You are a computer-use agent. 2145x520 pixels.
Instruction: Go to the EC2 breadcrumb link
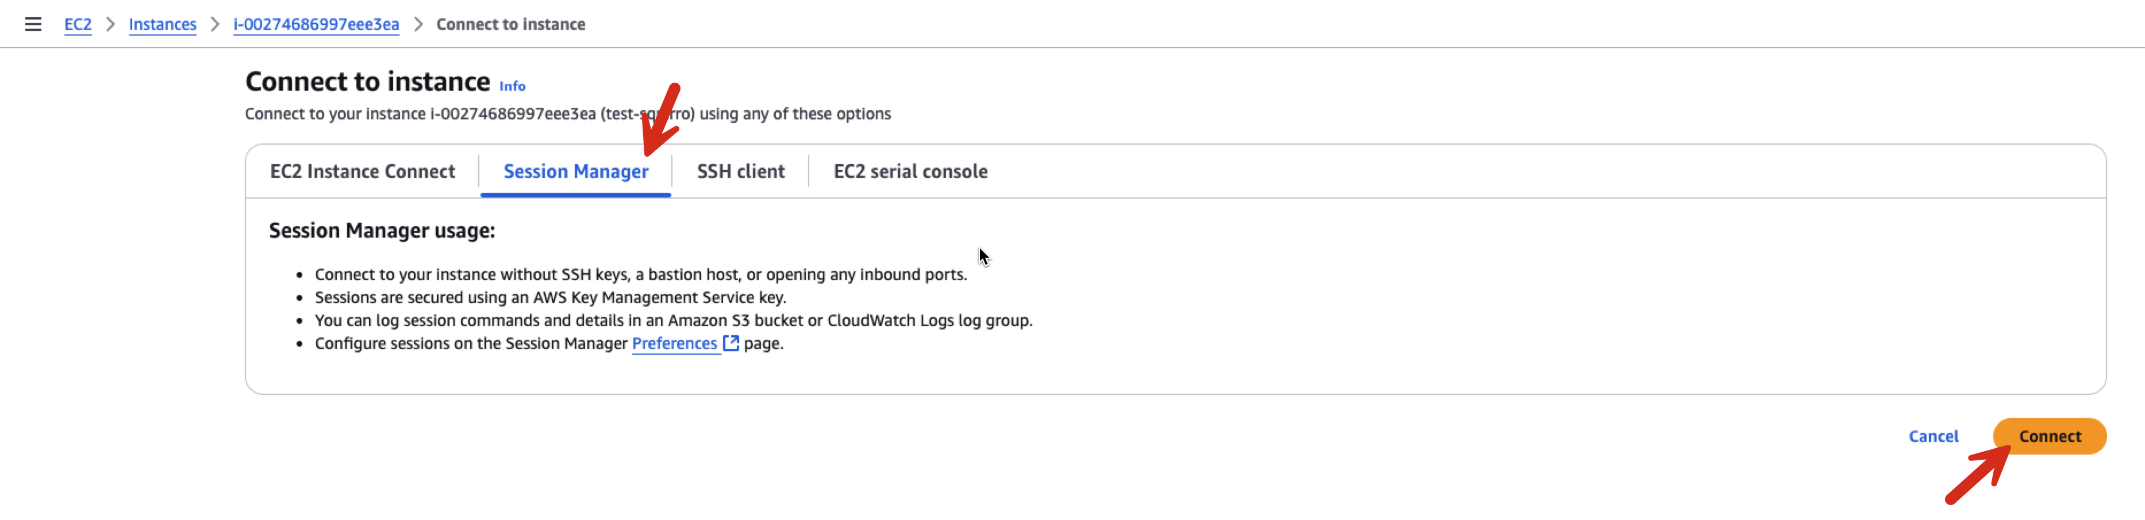tap(78, 24)
